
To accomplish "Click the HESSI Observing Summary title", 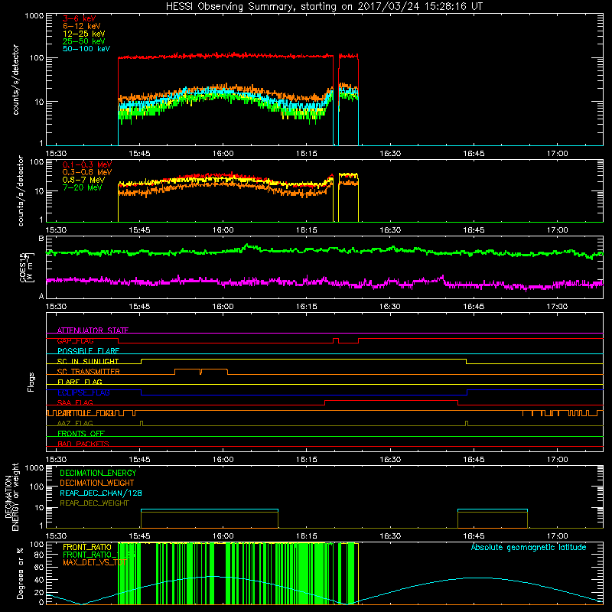I will click(x=324, y=7).
